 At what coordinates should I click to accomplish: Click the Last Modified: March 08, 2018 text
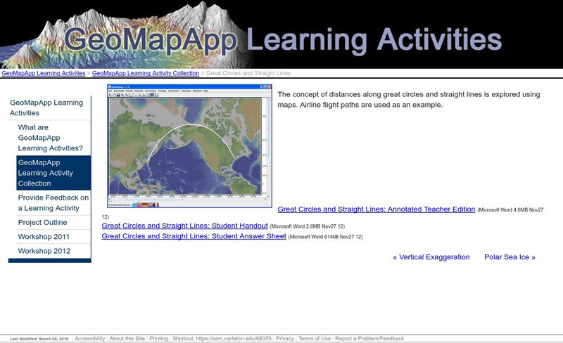click(x=39, y=339)
